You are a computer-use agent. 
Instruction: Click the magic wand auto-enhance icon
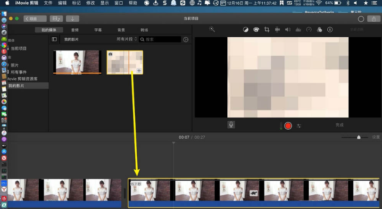[x=212, y=29]
